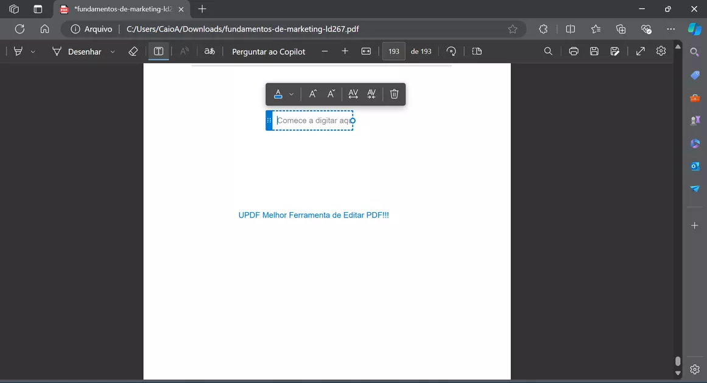707x383 pixels.
Task: Toggle two-page view layout
Action: pos(476,51)
